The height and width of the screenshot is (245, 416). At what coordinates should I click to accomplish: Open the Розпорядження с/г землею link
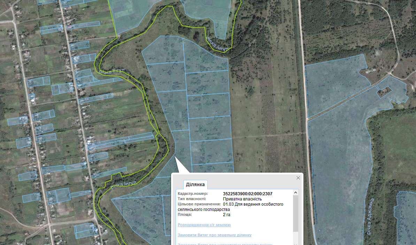(x=204, y=225)
